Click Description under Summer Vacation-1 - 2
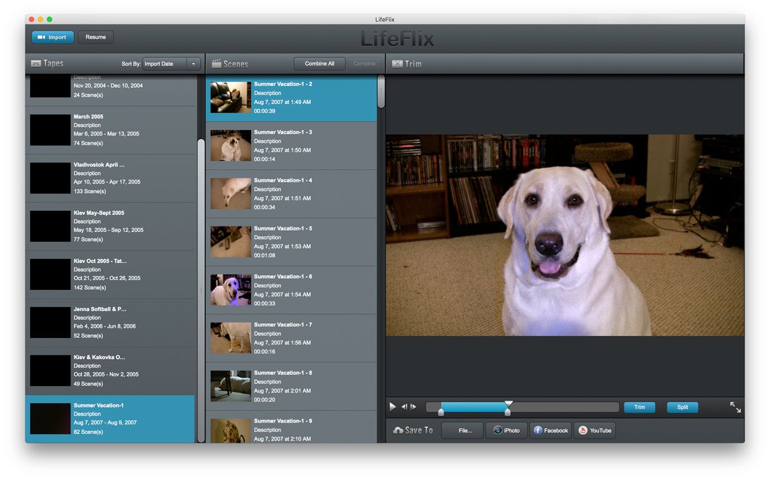Screen dimensions: 770x479 pyautogui.click(x=268, y=93)
